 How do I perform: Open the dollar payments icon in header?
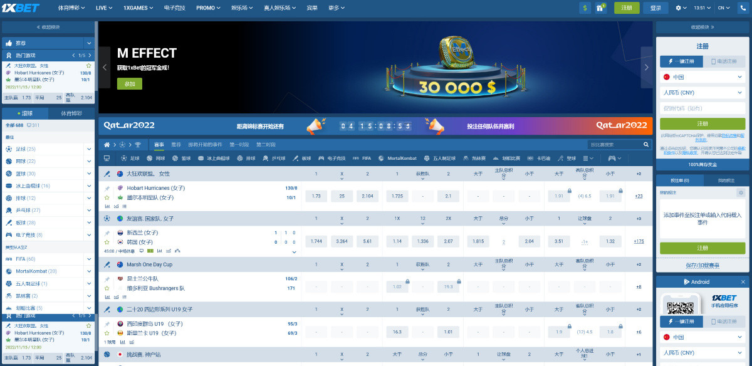click(585, 8)
